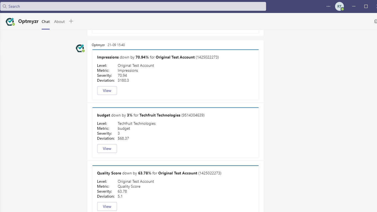The width and height of the screenshot is (377, 212).
Task: Click Metric value budget
Action: (x=124, y=128)
